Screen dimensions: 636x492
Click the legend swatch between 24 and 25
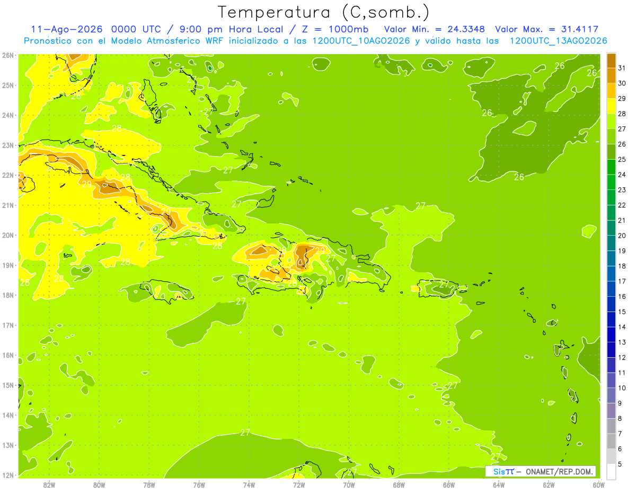pyautogui.click(x=611, y=167)
